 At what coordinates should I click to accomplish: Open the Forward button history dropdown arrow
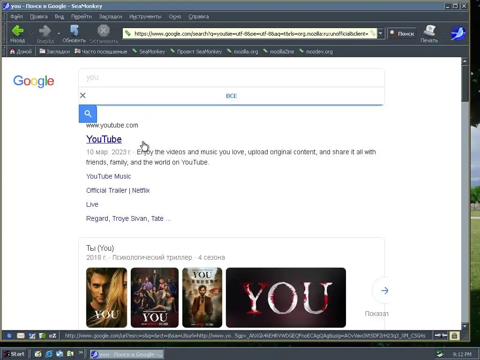tap(59, 33)
